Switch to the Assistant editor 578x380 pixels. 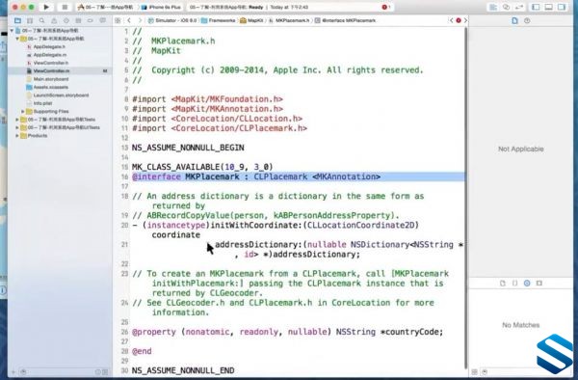click(x=506, y=7)
